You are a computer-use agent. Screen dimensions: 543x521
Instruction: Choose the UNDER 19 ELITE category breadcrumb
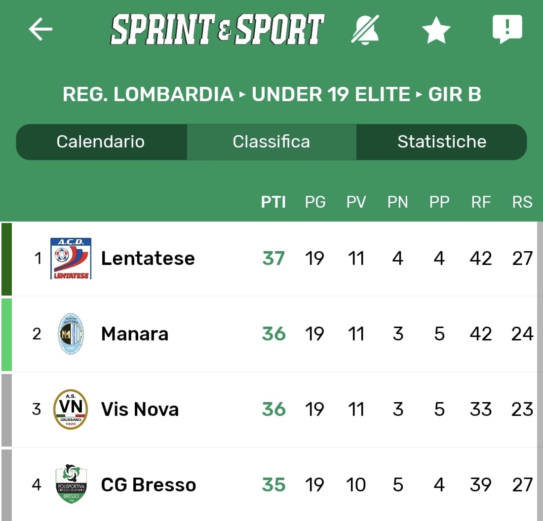click(331, 94)
